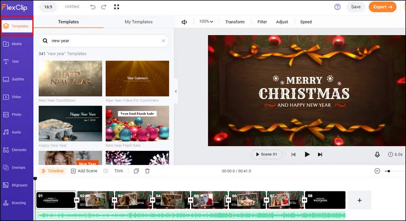Viewport: 406px width, 221px height.
Task: Open the Templates sidebar section
Action: tap(17, 26)
